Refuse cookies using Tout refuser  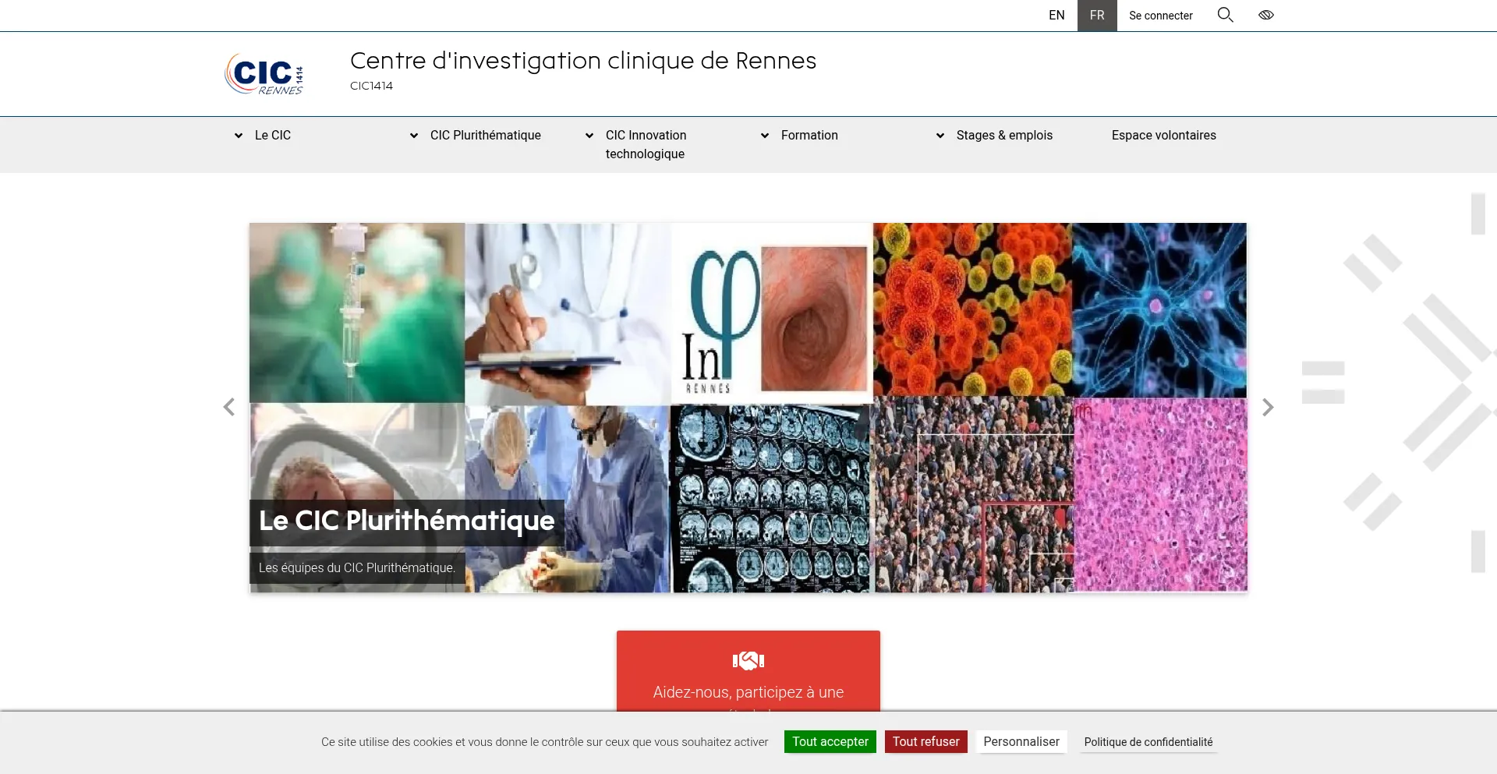pyautogui.click(x=925, y=741)
